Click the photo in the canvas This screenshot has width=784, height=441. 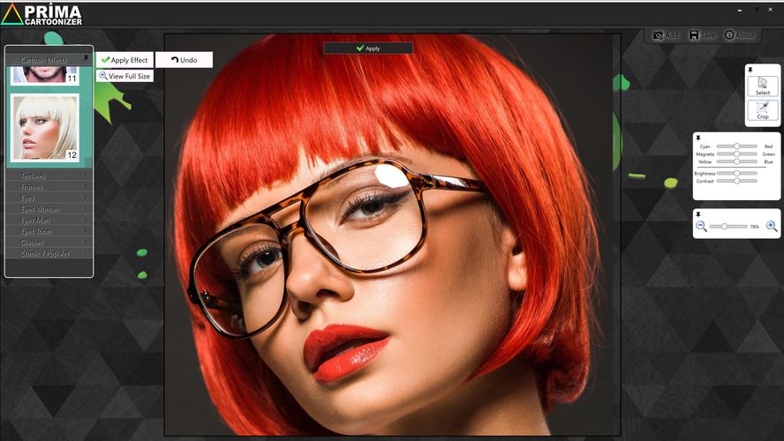393,235
